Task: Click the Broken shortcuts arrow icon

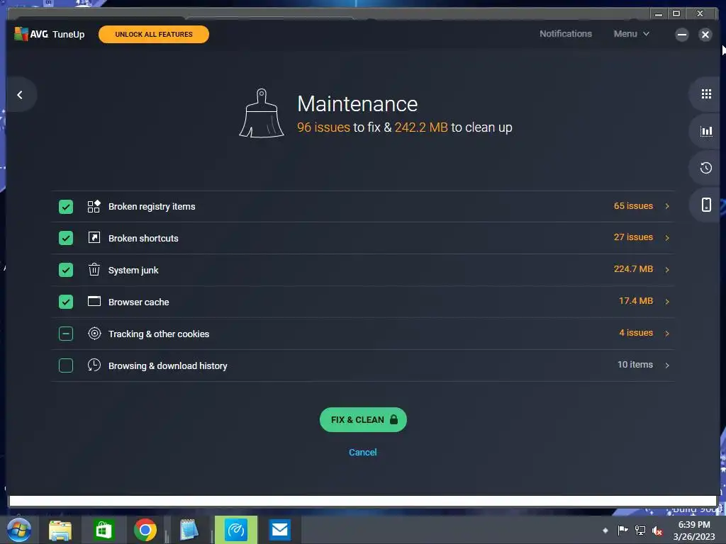Action: click(x=94, y=238)
